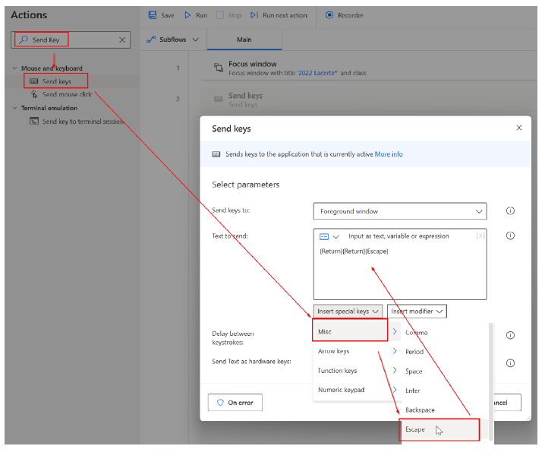Open the More info link

point(389,154)
